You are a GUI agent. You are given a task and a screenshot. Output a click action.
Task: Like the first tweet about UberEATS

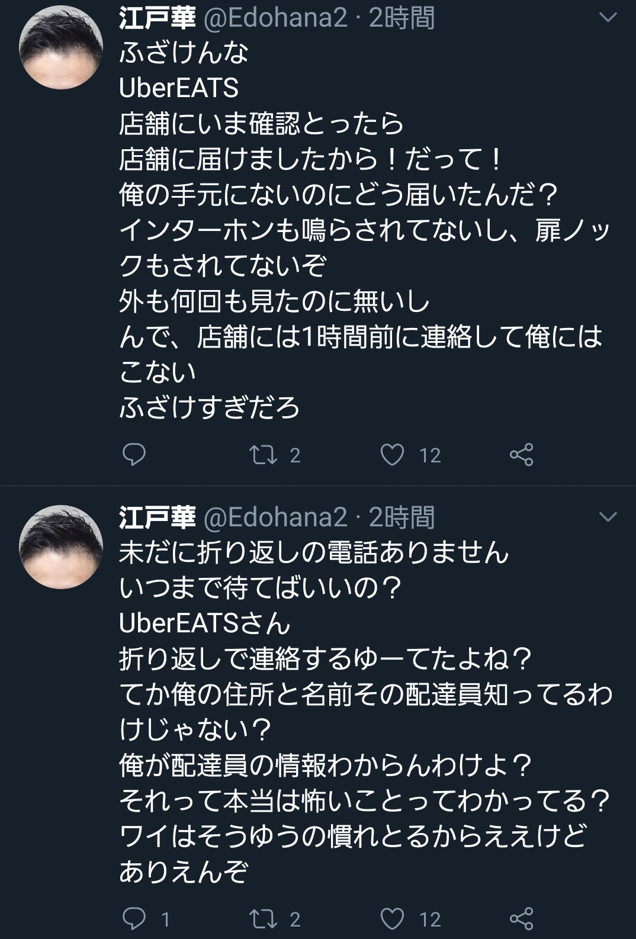point(392,455)
